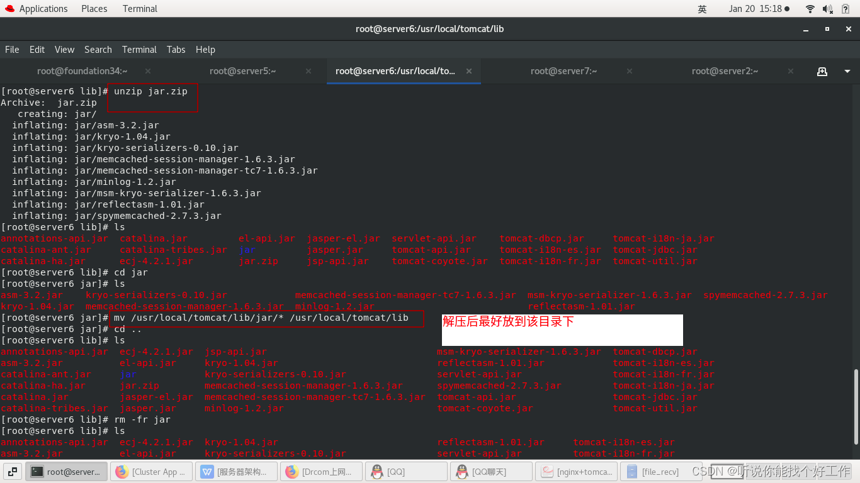Open the [Drcom上网] Firefox taskbar entry
The image size is (860, 483).
[321, 471]
